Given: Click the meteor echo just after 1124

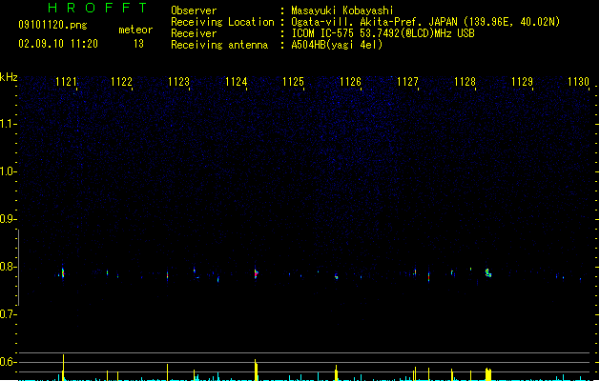Looking at the screenshot, I should 256,273.
